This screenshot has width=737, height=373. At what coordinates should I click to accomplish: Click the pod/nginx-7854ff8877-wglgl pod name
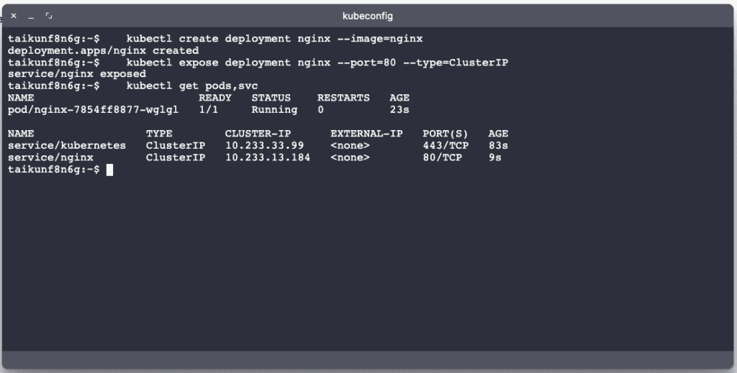coord(93,110)
